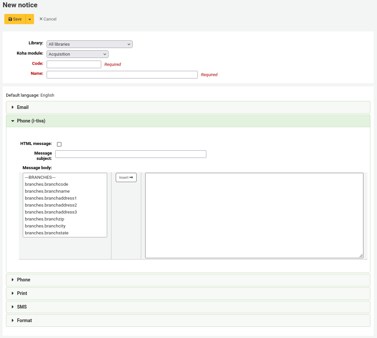Click the expand arrow beside SMS
377x338 pixels.
coord(12,307)
